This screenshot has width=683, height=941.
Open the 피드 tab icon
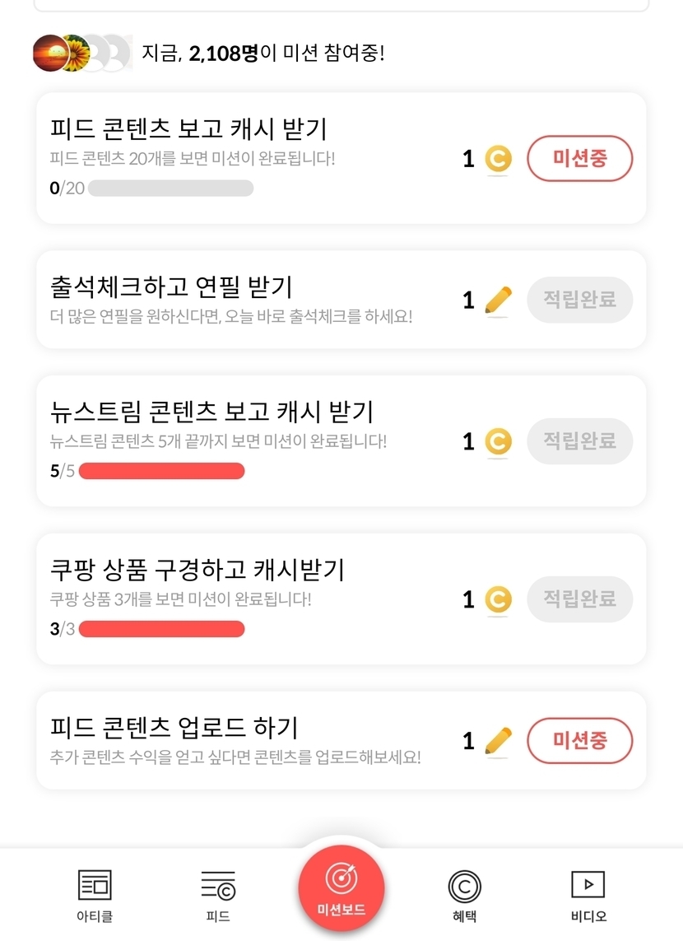pos(218,885)
